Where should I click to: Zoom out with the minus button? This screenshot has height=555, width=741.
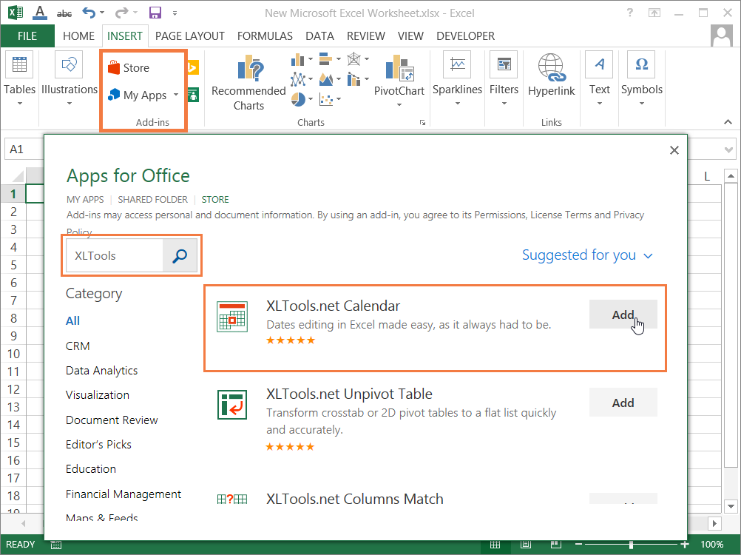coord(578,545)
